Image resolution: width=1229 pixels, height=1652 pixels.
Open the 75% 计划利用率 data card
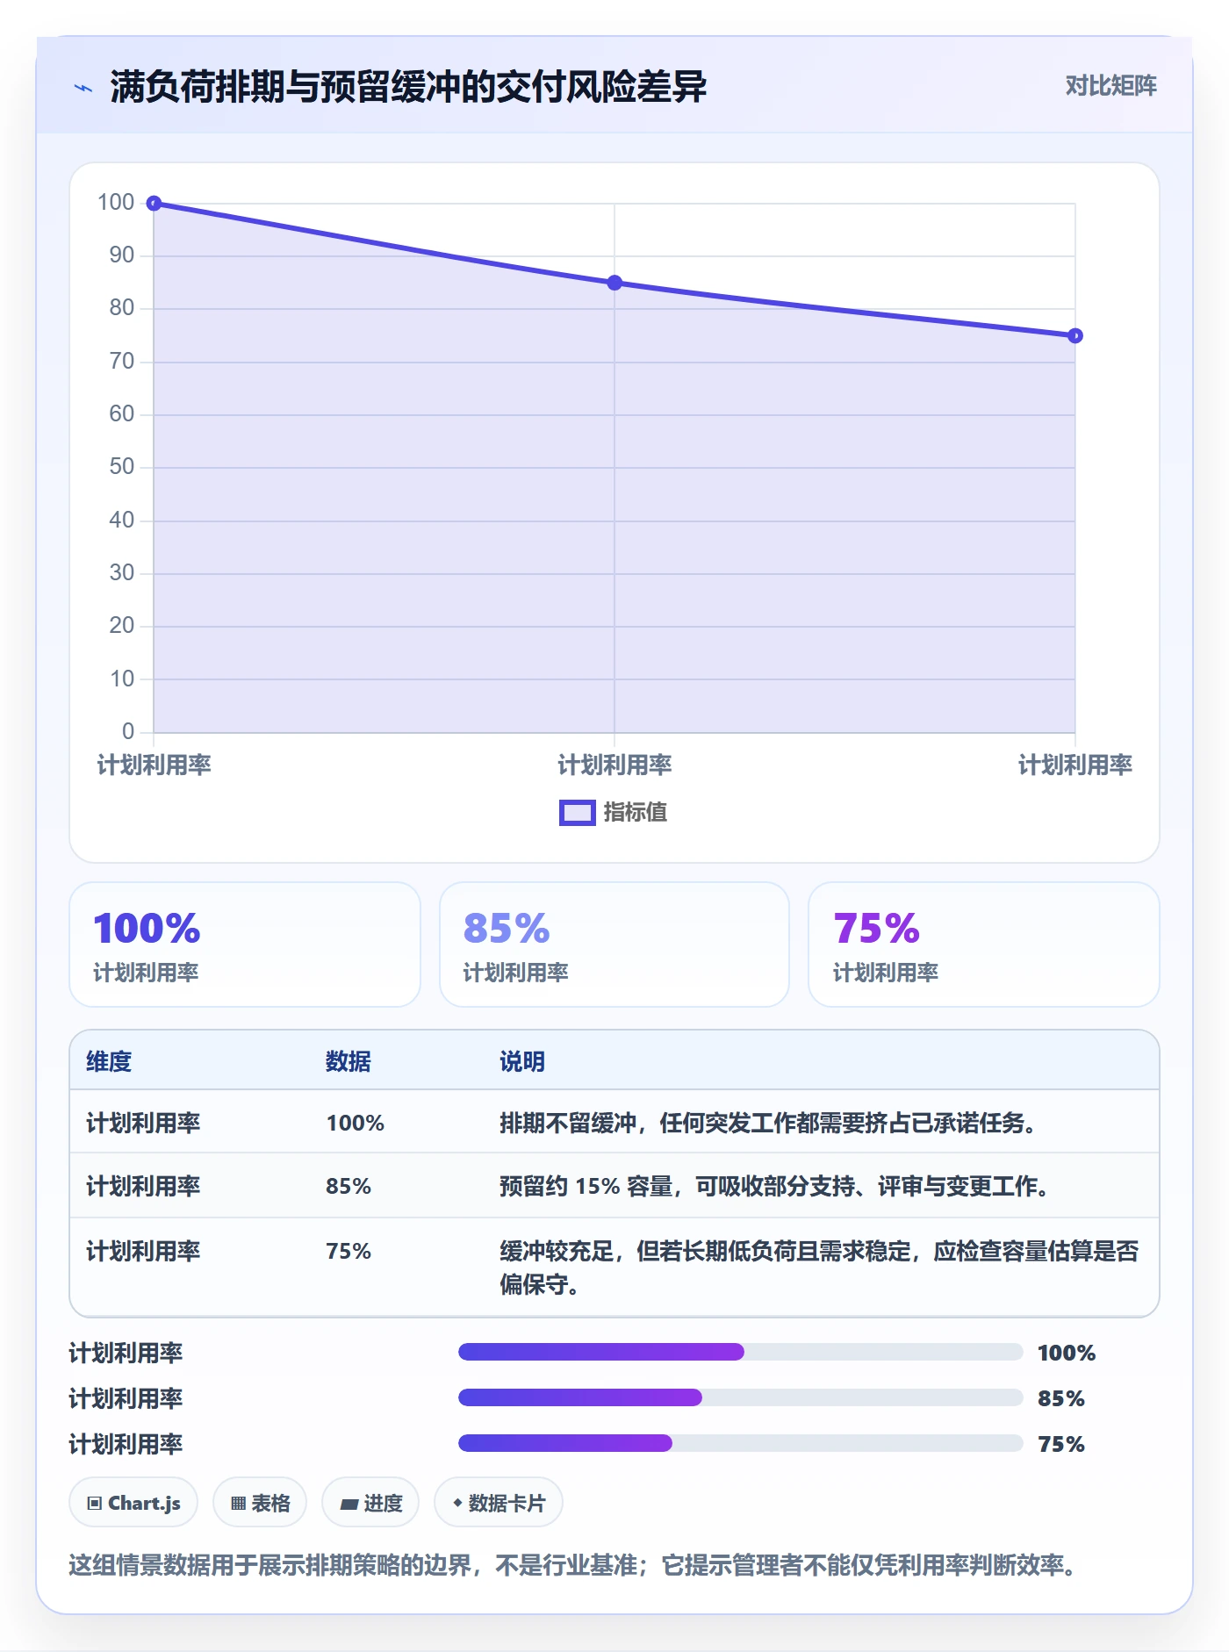pos(984,945)
